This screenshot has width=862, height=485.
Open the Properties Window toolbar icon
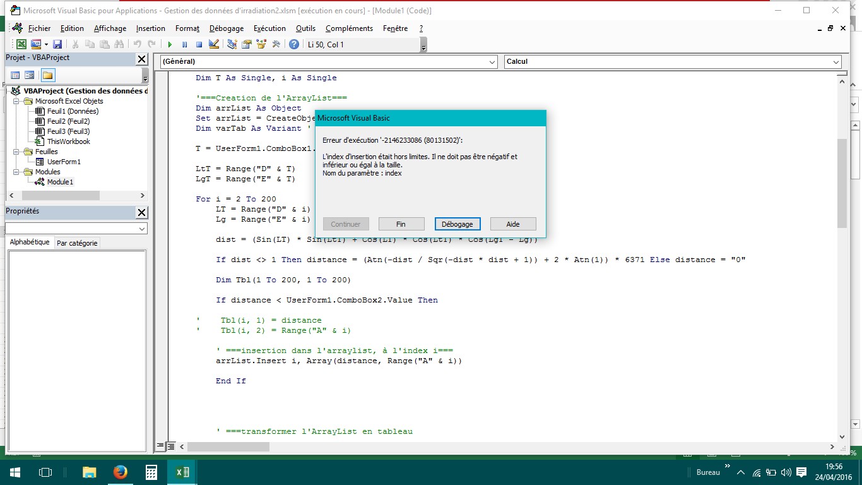coord(246,44)
